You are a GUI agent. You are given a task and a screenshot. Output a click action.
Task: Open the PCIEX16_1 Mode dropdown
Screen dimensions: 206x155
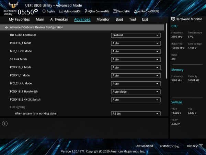(136, 43)
